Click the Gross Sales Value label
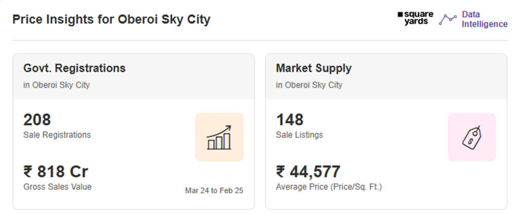The image size is (515, 216). (57, 187)
